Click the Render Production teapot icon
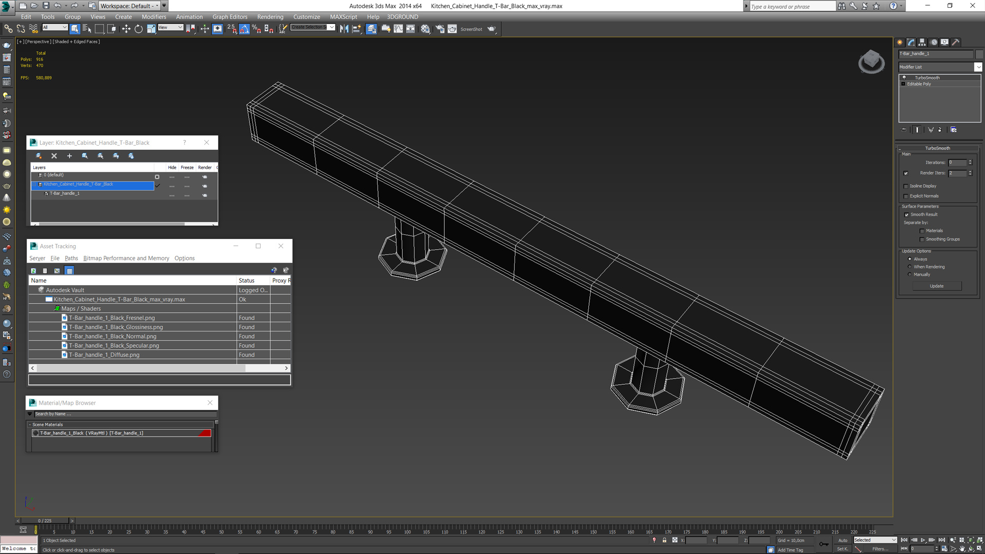 coord(491,29)
